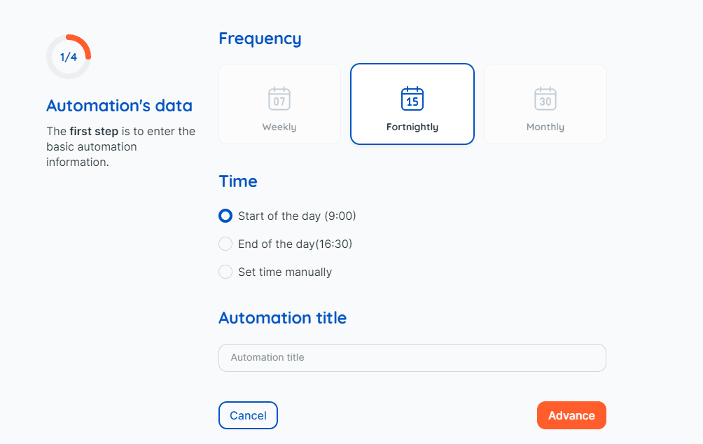703x444 pixels.
Task: Select the End of the day radio button
Action: [x=225, y=244]
